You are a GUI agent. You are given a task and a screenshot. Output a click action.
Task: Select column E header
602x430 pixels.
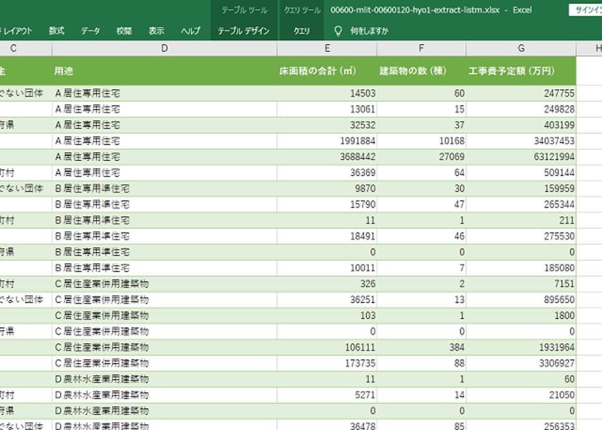click(327, 48)
